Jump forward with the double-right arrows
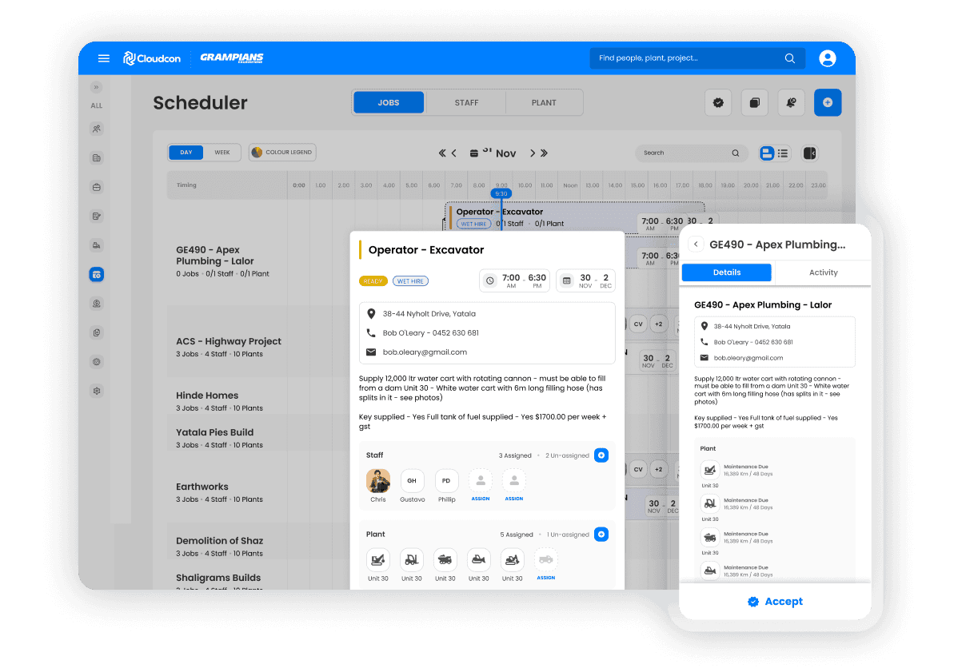Screen dimensions: 966x672 pos(544,153)
